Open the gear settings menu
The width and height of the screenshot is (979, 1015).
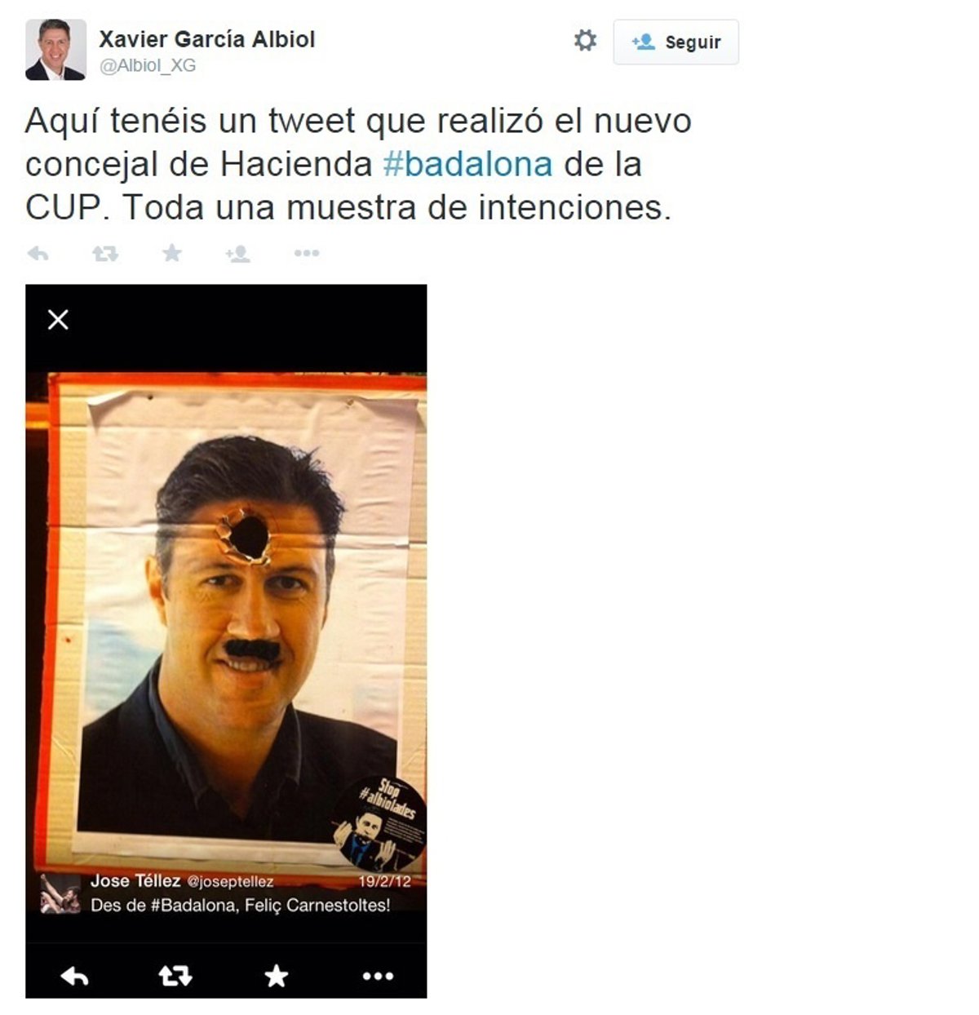tap(585, 40)
